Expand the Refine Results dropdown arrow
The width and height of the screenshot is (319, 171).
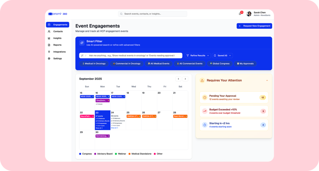(x=208, y=55)
